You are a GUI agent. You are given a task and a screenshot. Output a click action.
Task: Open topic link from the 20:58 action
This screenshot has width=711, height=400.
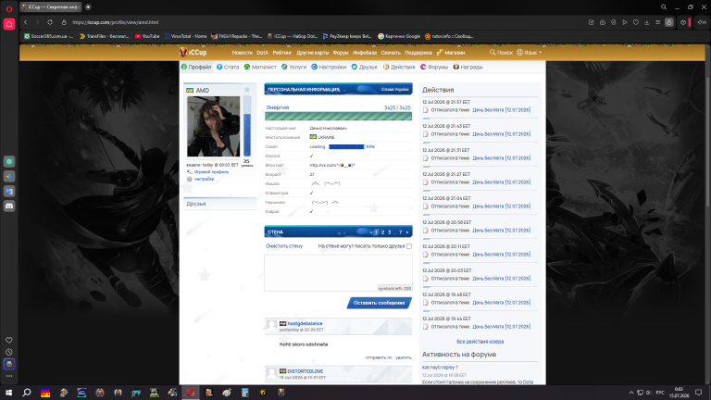tap(501, 230)
